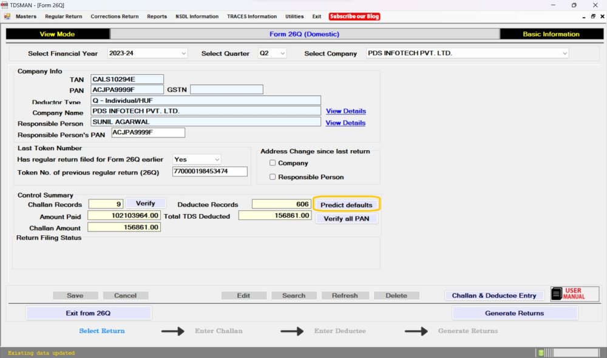Image resolution: width=607 pixels, height=358 pixels.
Task: Click the Edit button
Action: (x=243, y=295)
